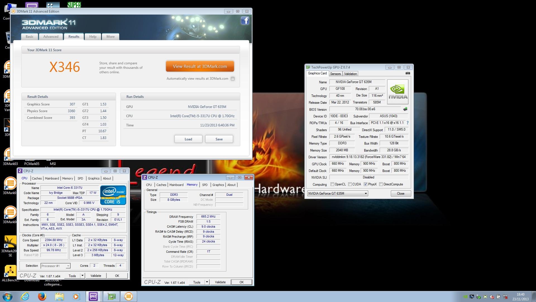Click Core Speed value 2394.88 MHz
Screen dimensions: 536x302
54,240
